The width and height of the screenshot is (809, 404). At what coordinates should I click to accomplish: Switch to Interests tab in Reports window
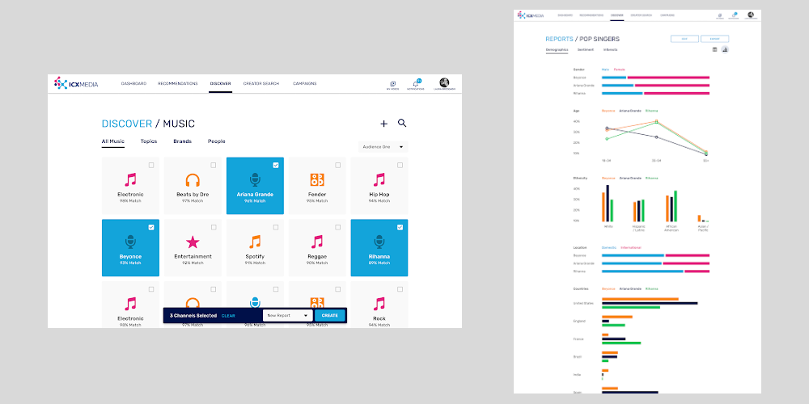click(x=610, y=49)
